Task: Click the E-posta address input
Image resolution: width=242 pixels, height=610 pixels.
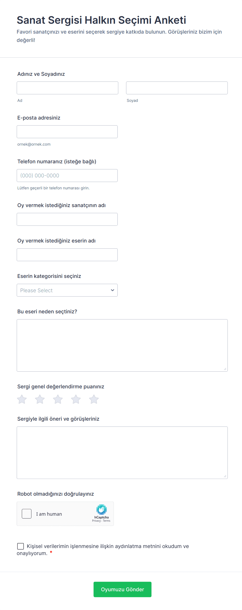Action: point(67,132)
